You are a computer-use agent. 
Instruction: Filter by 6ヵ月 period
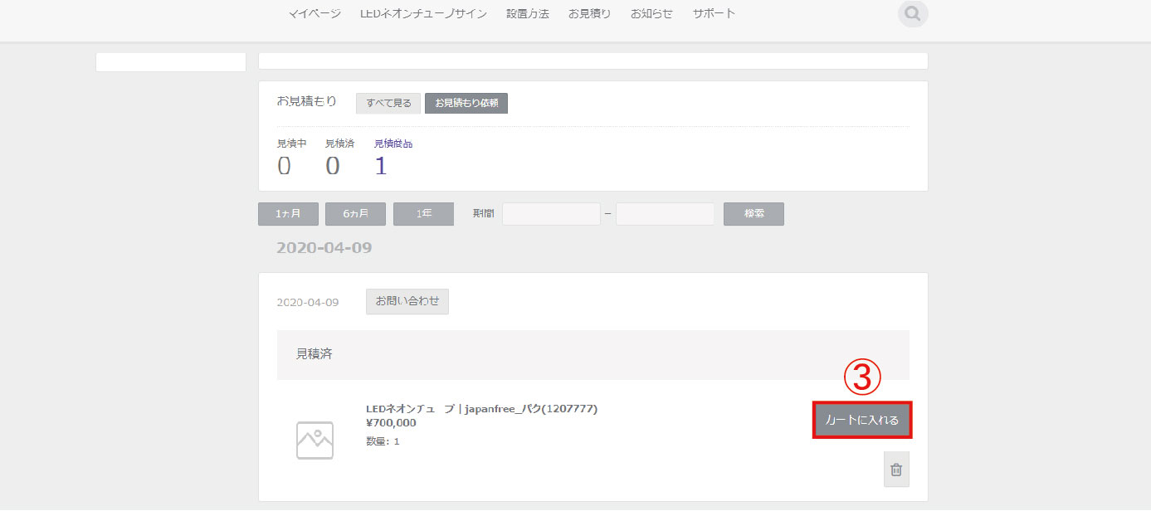(355, 214)
